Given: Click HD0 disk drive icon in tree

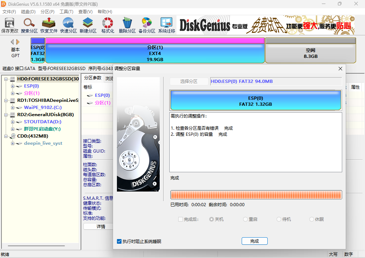Looking at the screenshot, I should pyautogui.click(x=12, y=79).
